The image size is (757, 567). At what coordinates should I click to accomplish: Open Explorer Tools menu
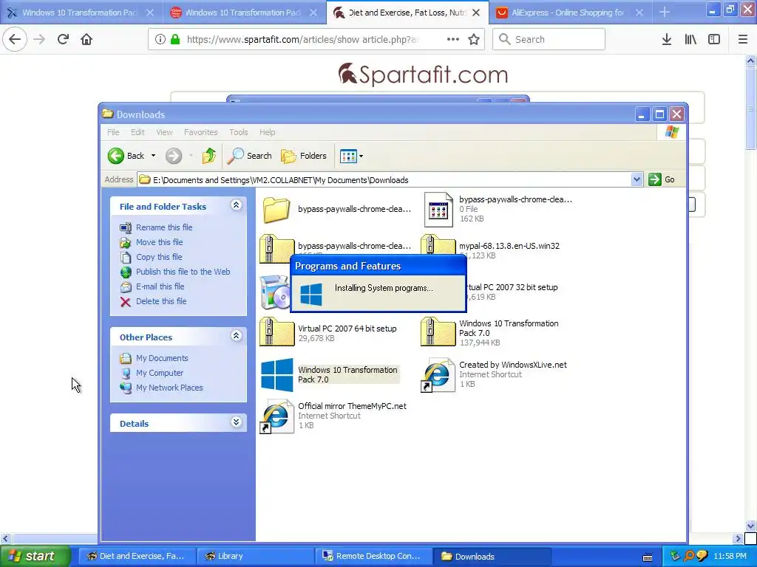point(239,132)
